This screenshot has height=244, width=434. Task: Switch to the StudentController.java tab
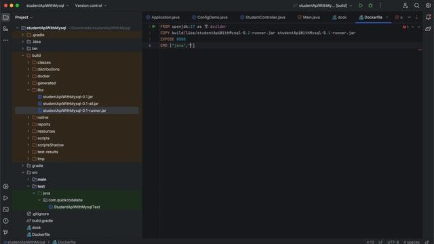pyautogui.click(x=262, y=17)
